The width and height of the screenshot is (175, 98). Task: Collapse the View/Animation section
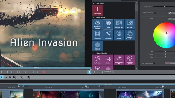pos(94,53)
